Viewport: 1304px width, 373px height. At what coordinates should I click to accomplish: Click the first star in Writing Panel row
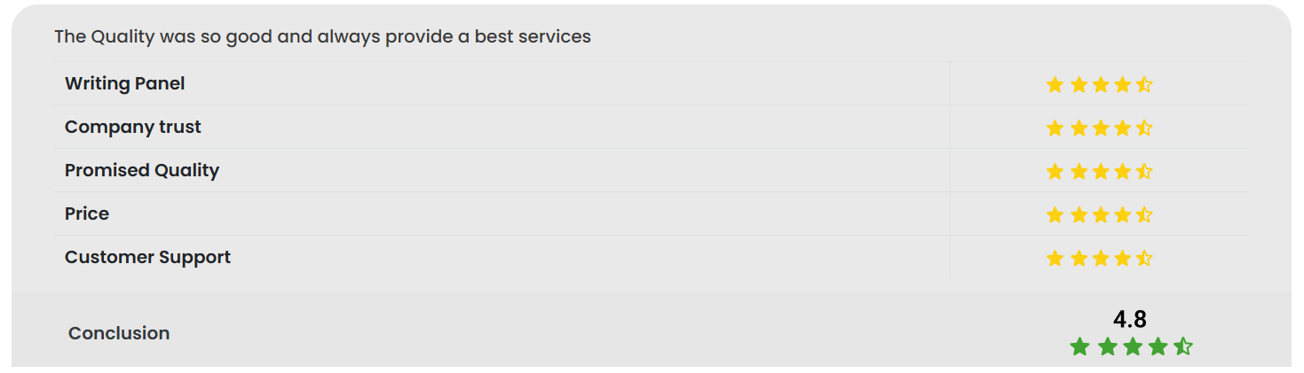coord(1055,84)
